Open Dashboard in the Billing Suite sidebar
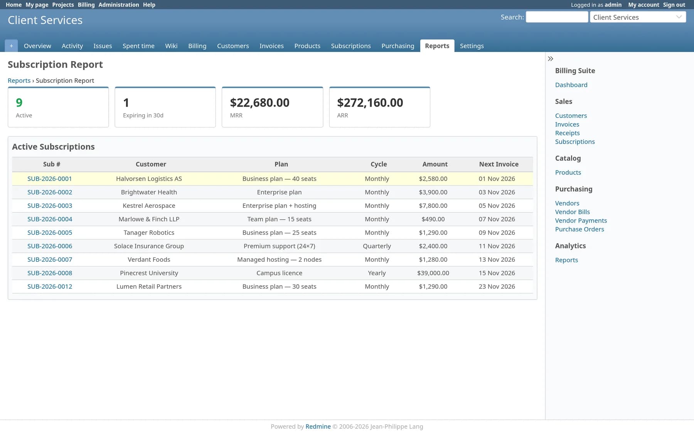The width and height of the screenshot is (694, 433). click(x=571, y=85)
